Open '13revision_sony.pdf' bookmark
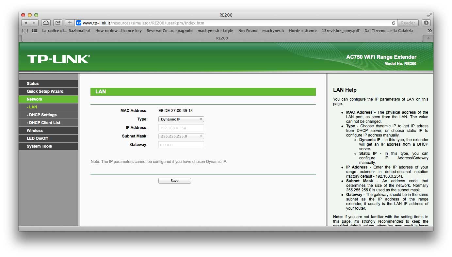Viewport: 452px width, 257px height. pos(341,31)
